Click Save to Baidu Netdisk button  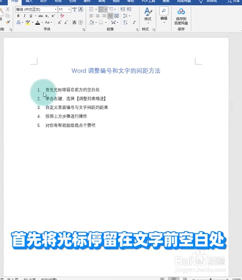coord(181,17)
